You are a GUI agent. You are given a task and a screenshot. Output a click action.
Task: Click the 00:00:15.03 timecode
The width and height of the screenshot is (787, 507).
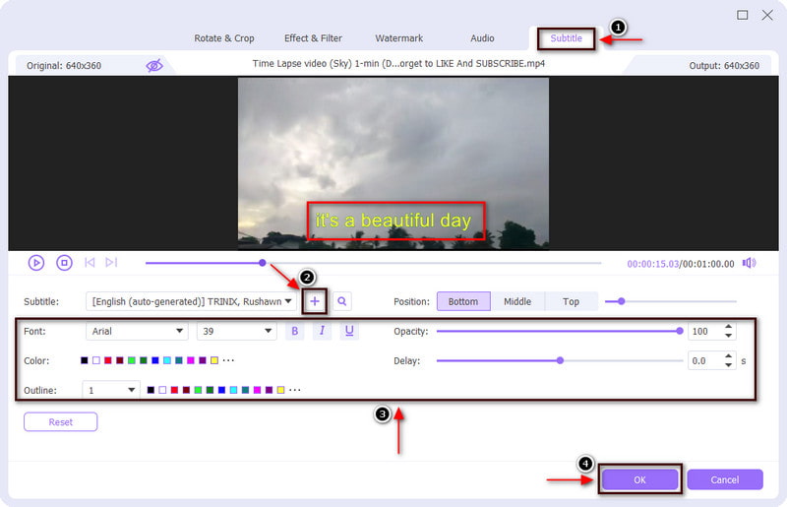[x=652, y=264]
